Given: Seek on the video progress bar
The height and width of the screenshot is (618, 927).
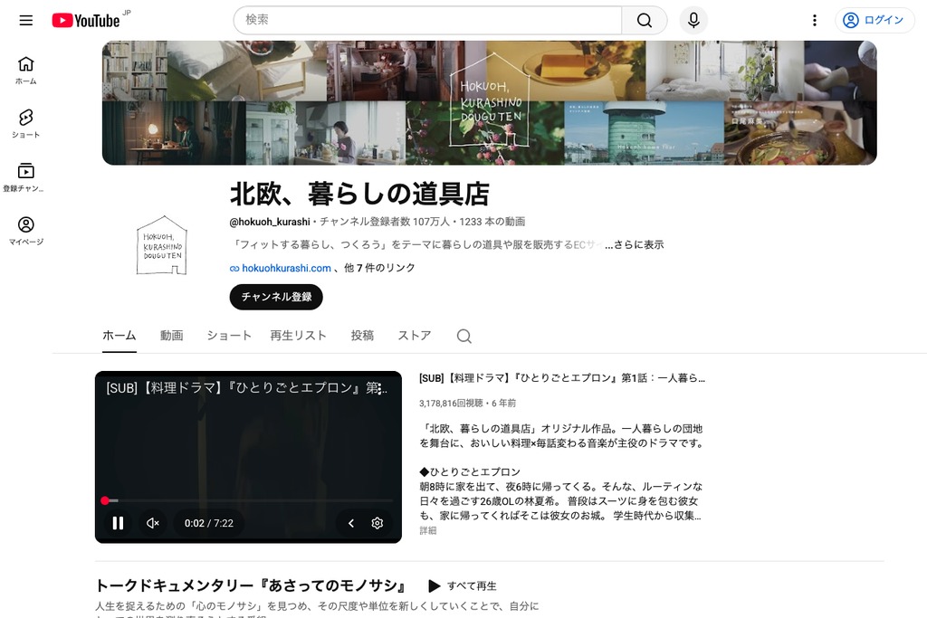Looking at the screenshot, I should [248, 500].
